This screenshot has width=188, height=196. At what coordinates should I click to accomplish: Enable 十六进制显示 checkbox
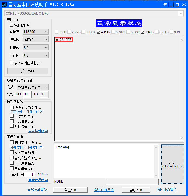point(12,121)
